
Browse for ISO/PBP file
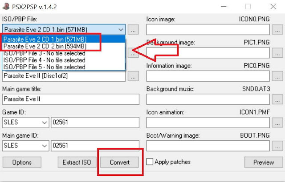(x=133, y=30)
